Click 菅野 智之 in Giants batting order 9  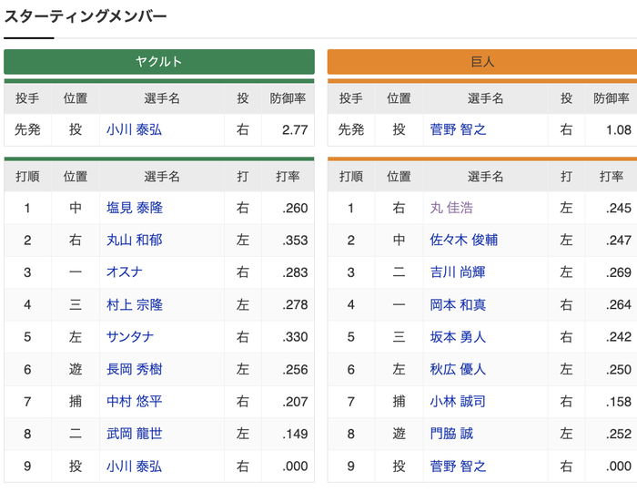(x=458, y=466)
